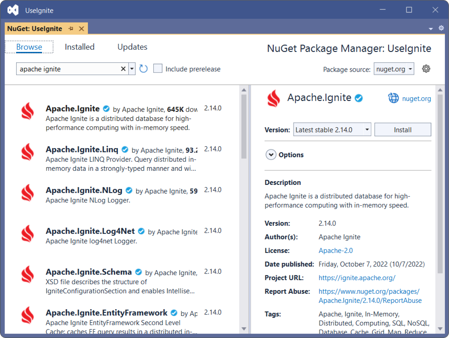Click the globe icon beside nuget.org

pos(393,98)
